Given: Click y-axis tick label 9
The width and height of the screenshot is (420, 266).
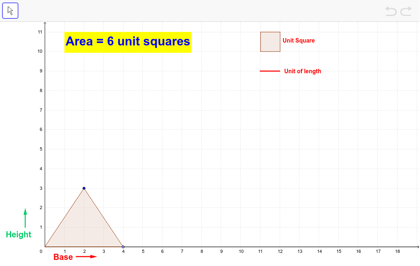Looking at the screenshot, I should pyautogui.click(x=41, y=71).
